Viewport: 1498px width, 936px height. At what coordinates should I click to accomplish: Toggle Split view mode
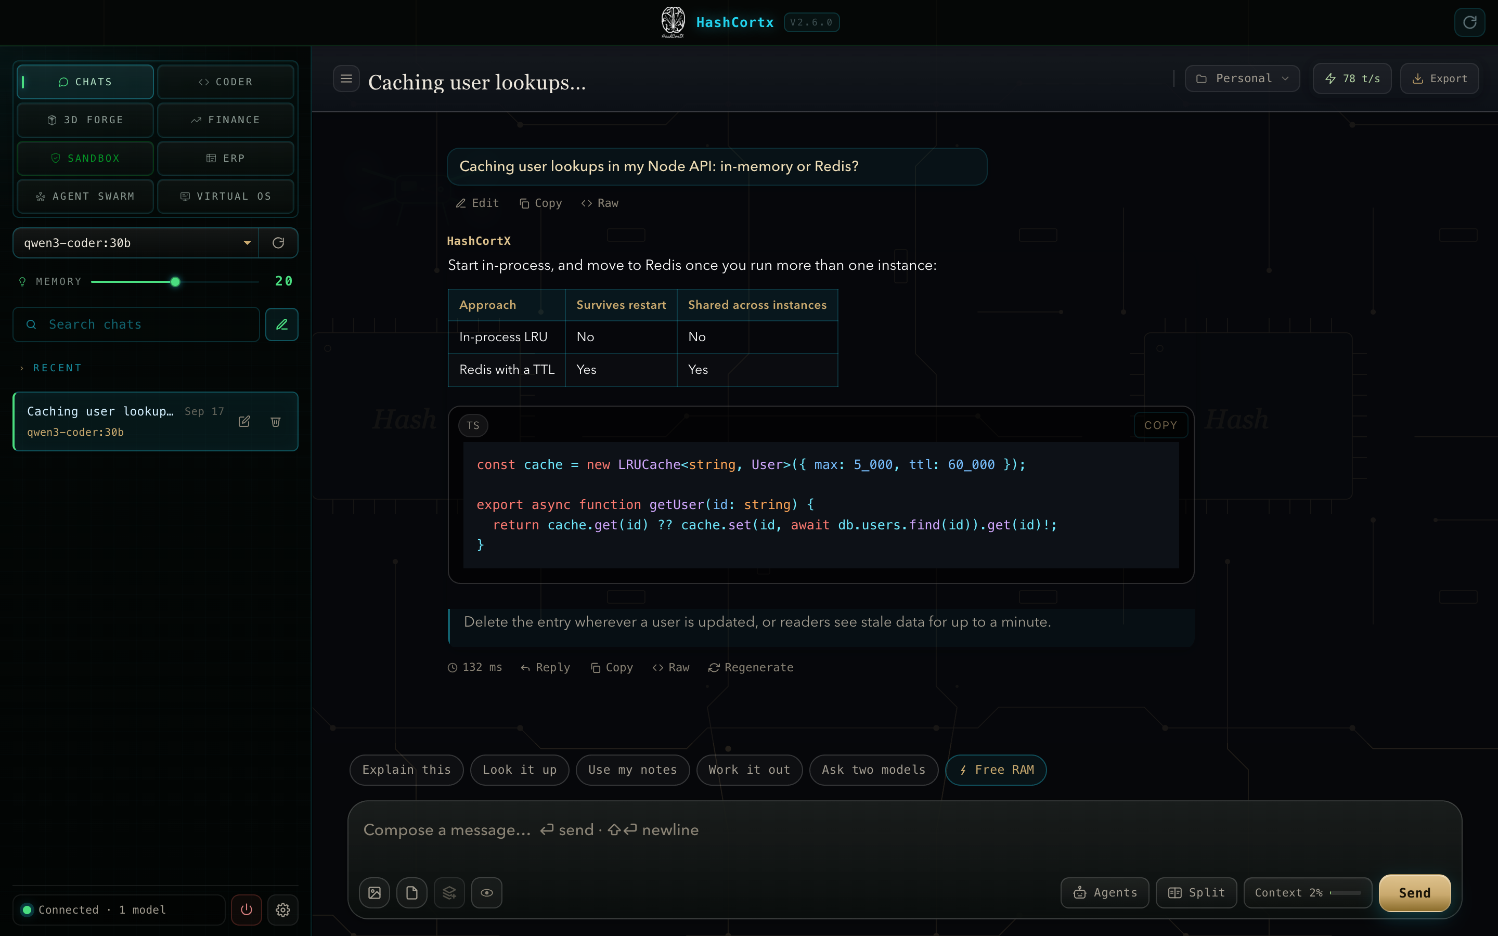click(x=1196, y=893)
